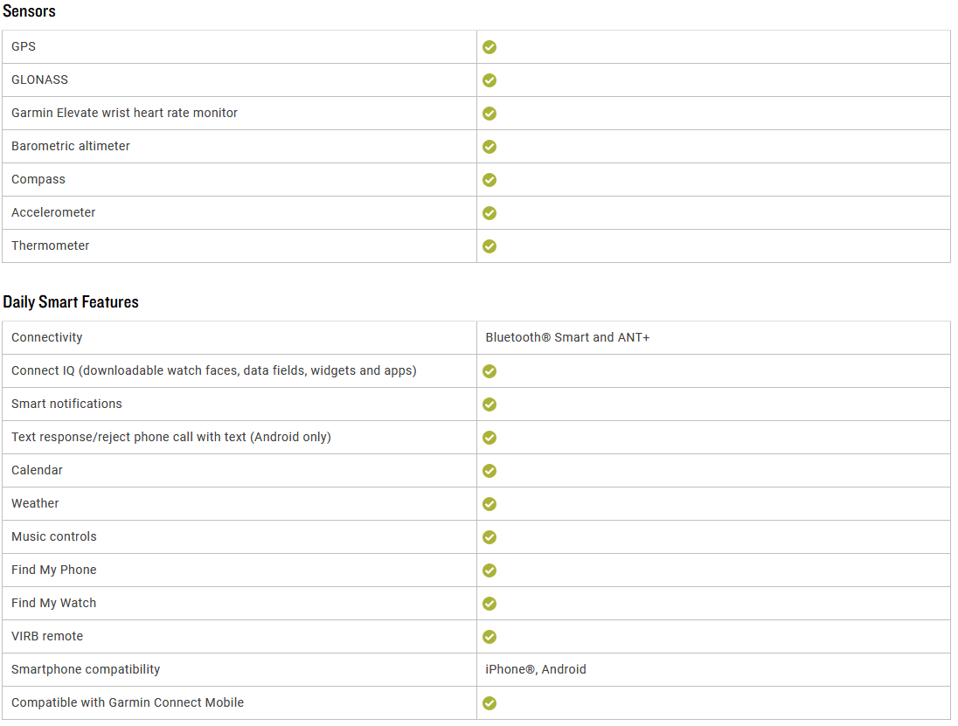The image size is (958, 726).
Task: Click the Accelerometer checkmark icon
Action: (489, 213)
